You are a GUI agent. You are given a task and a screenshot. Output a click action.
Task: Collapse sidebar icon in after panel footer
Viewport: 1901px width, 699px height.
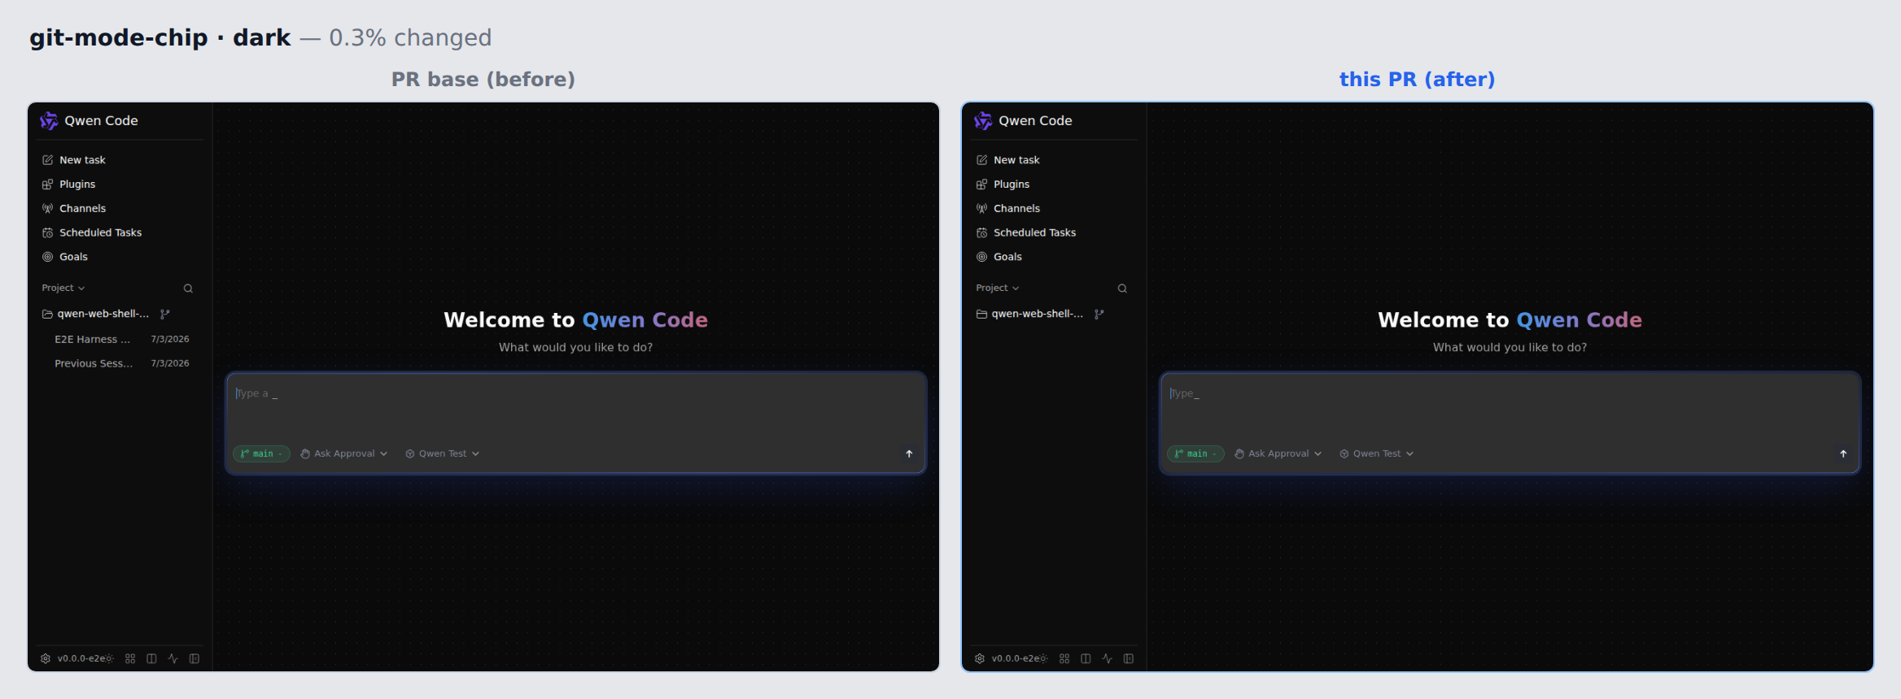[x=1129, y=658]
